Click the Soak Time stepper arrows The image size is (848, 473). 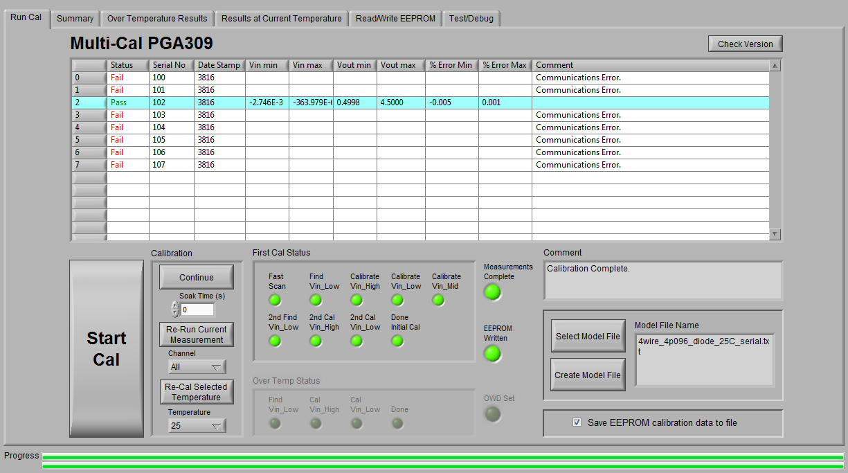point(174,309)
